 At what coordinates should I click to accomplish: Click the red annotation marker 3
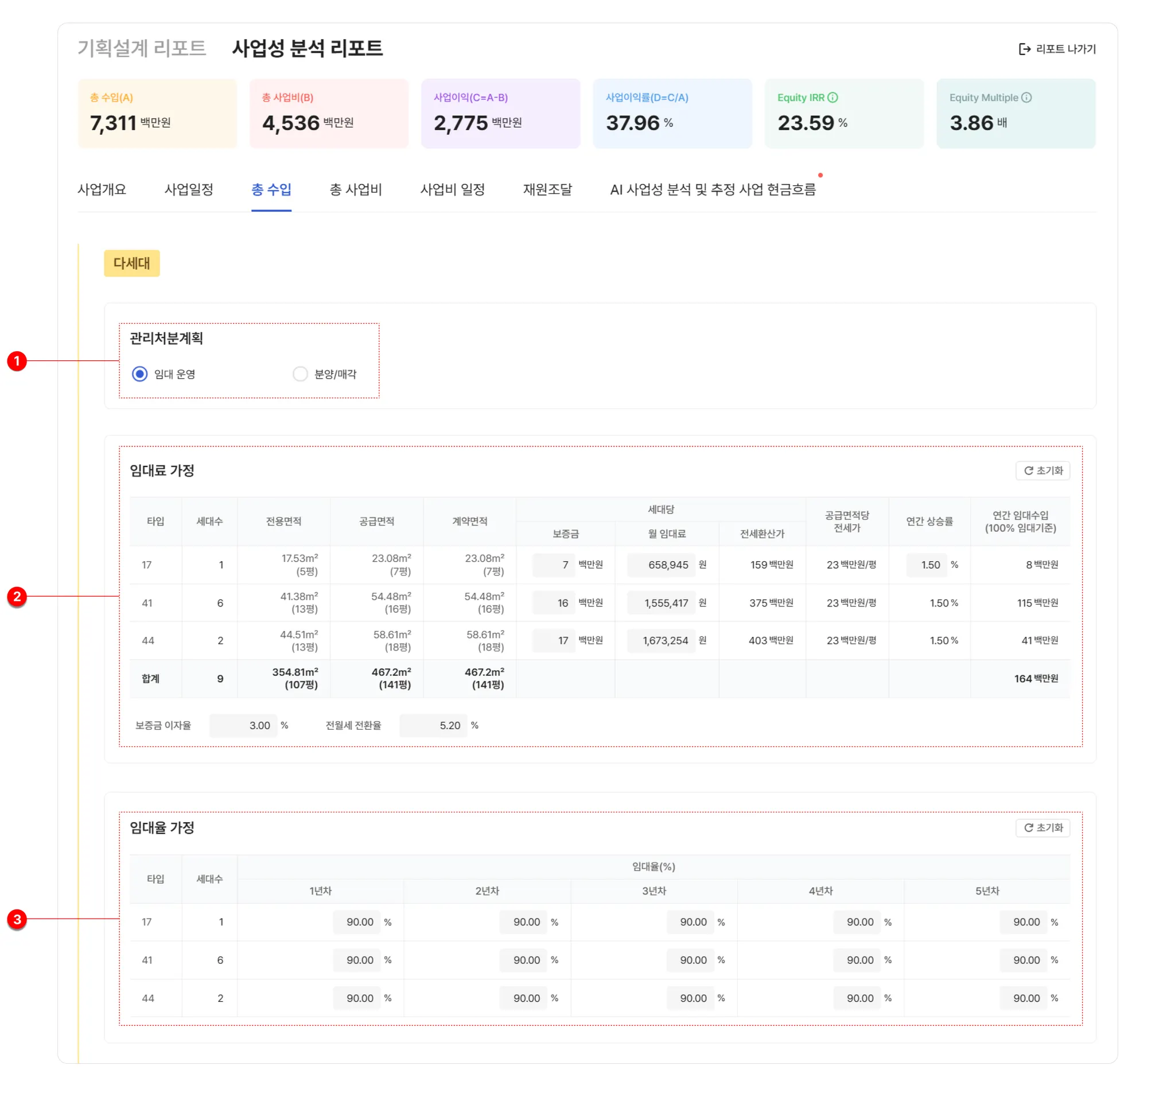[x=17, y=919]
